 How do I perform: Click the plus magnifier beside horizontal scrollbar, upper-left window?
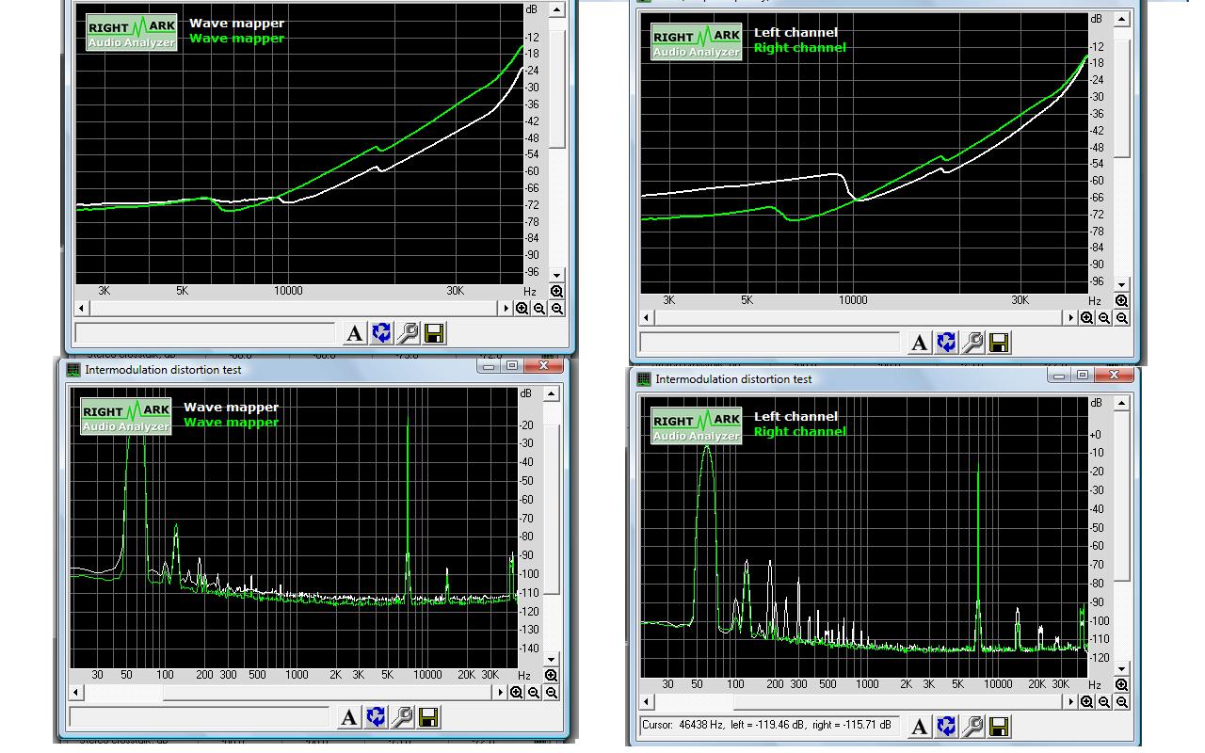(522, 309)
